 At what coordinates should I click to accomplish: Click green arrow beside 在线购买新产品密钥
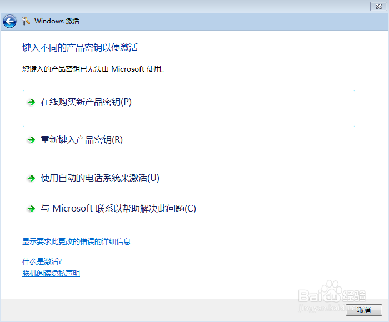pyautogui.click(x=32, y=102)
